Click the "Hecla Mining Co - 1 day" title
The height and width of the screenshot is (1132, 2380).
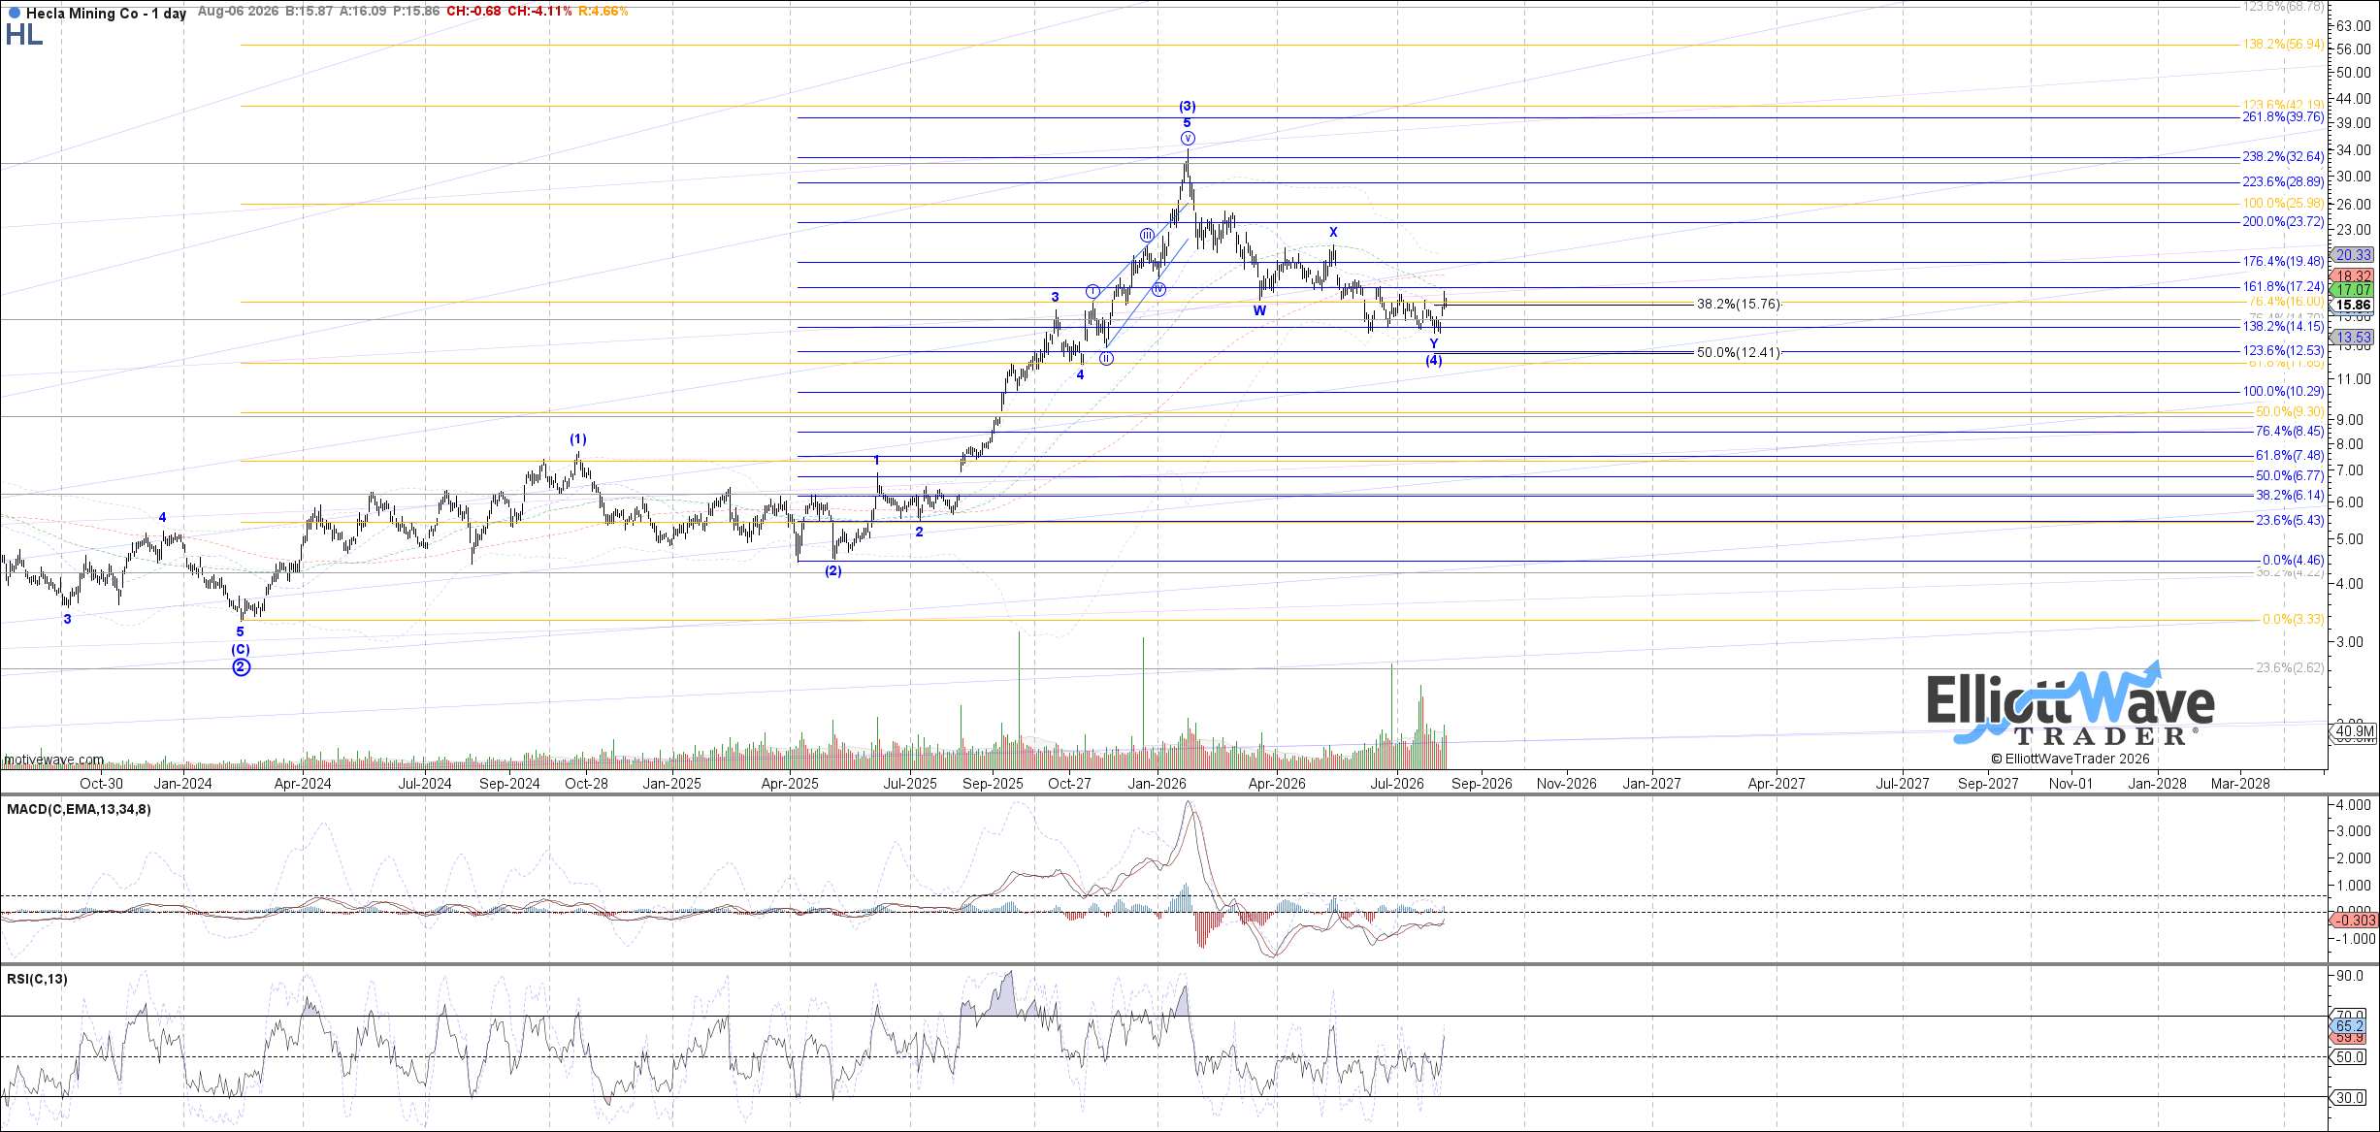[106, 14]
